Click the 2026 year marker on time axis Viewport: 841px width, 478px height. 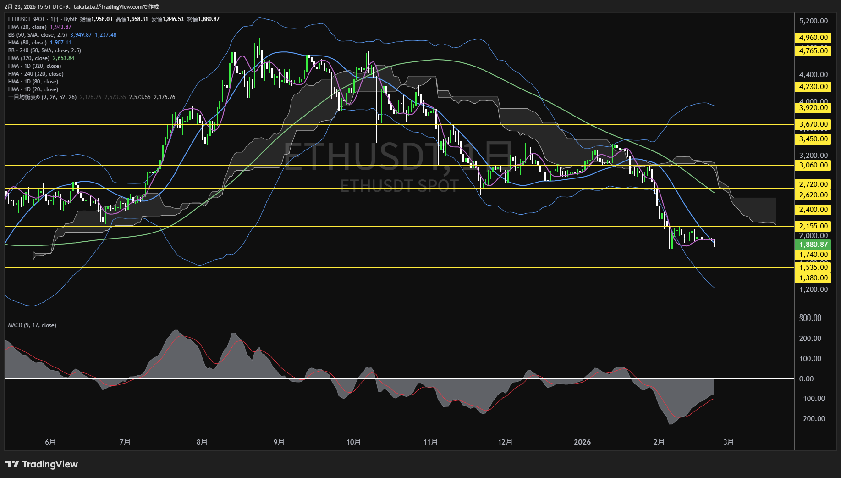582,442
